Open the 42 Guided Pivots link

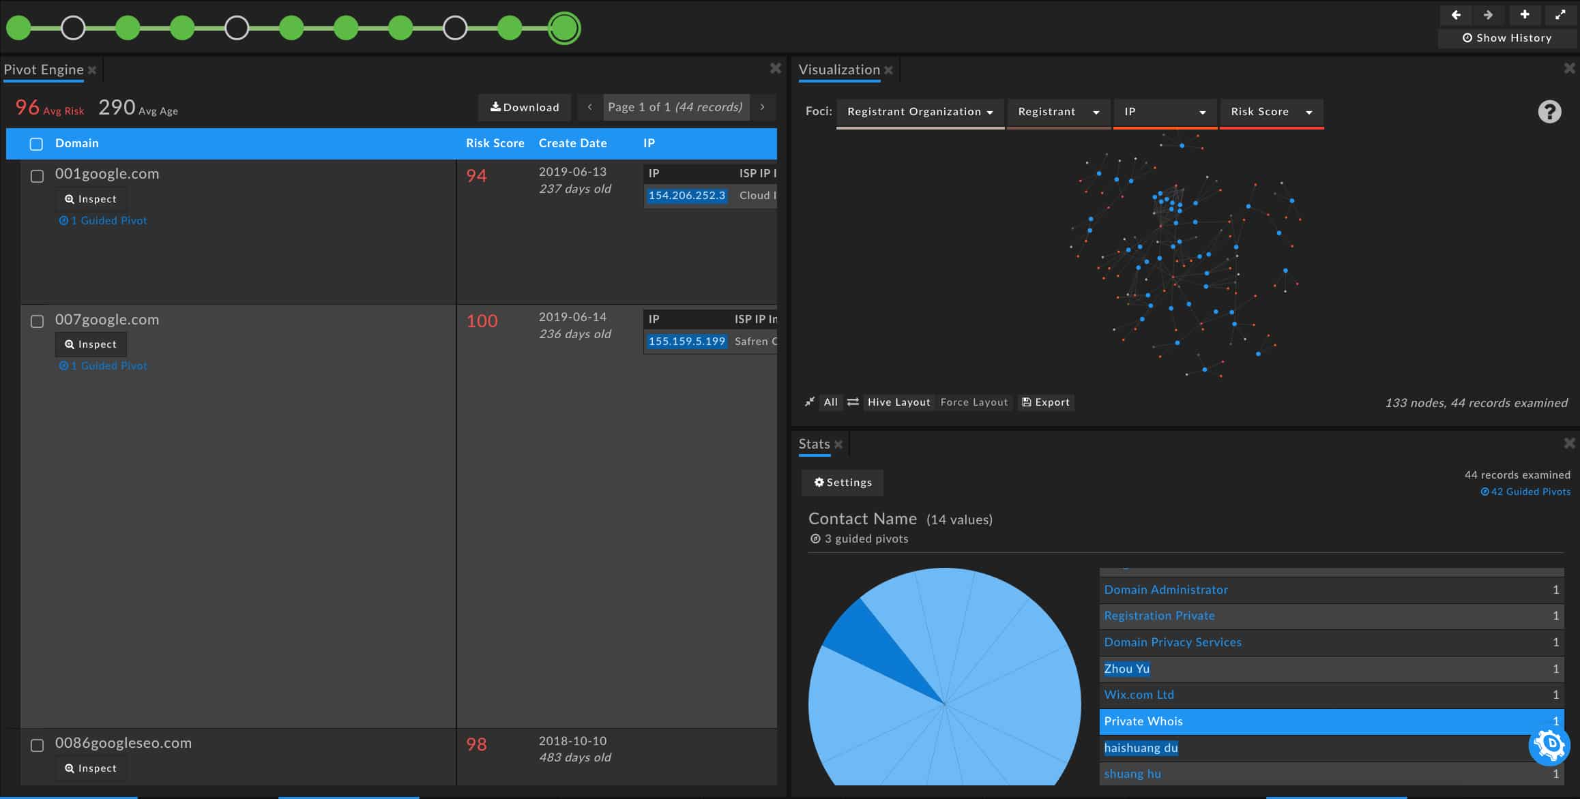[1525, 492]
